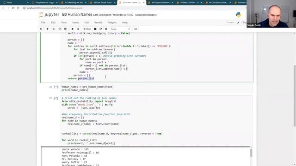
Task: Click the In [*] running cell prompt
Action: [x=54, y=87]
